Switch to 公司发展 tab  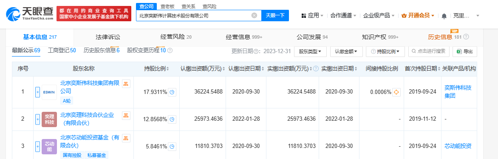[312, 37]
